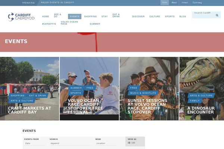The height and width of the screenshot is (149, 224).
Task: Click the Keyword search field
Action: pyautogui.click(x=71, y=143)
